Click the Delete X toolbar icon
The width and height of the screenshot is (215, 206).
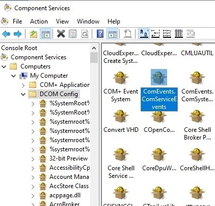[x=61, y=34]
